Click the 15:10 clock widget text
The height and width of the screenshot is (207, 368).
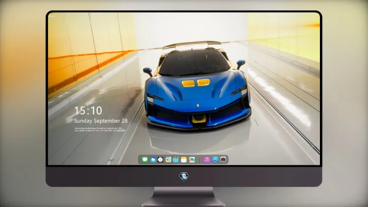(x=88, y=110)
